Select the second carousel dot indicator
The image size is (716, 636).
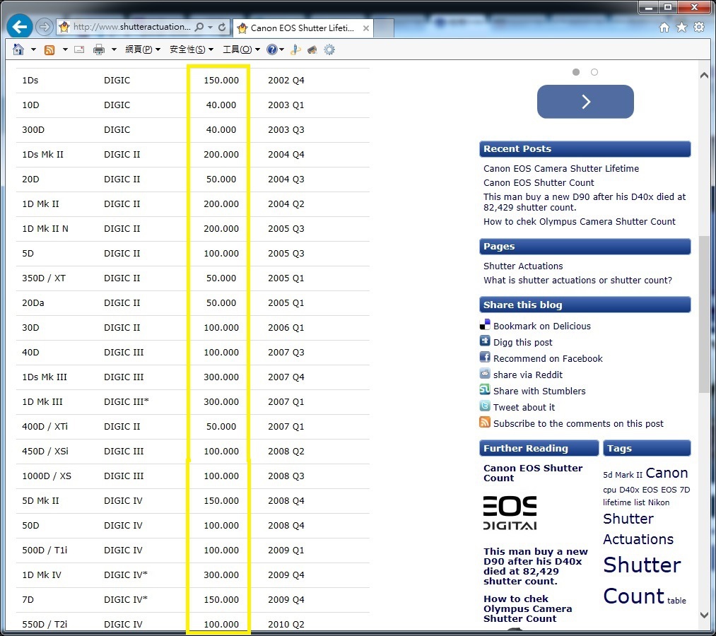594,72
